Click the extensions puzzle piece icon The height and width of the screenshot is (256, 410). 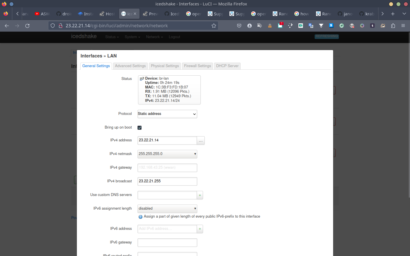point(393,26)
